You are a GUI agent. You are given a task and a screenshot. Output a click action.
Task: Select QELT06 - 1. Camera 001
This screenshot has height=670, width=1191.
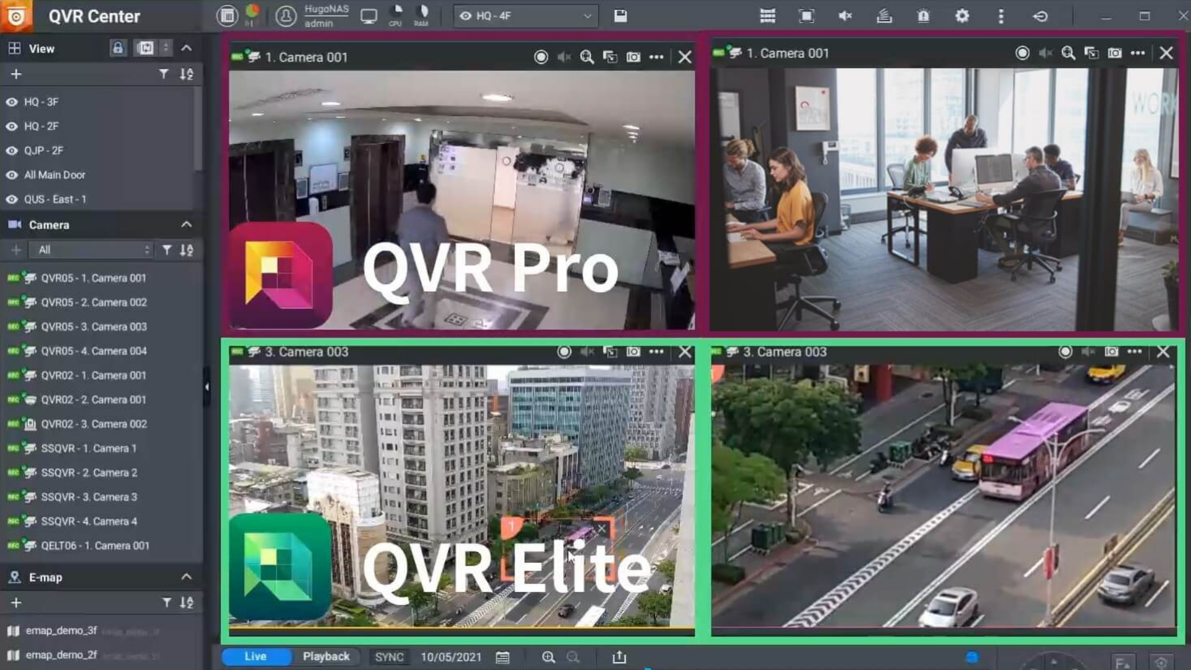[95, 546]
